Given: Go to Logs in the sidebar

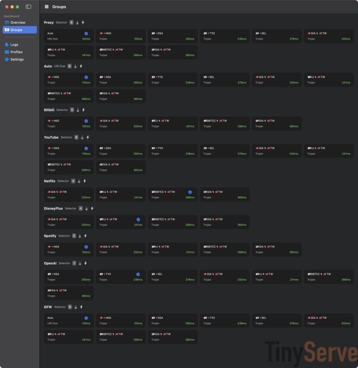Looking at the screenshot, I should pos(14,45).
